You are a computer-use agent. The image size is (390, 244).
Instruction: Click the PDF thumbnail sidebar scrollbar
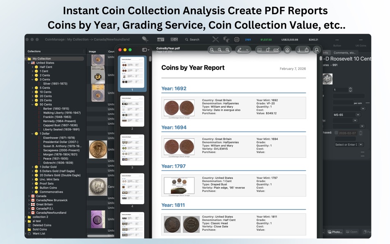[150, 59]
